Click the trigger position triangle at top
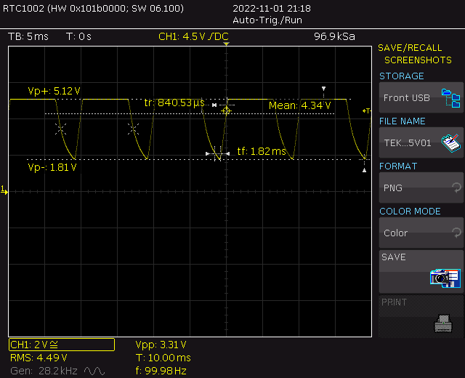This screenshot has height=378, width=465. (x=227, y=45)
